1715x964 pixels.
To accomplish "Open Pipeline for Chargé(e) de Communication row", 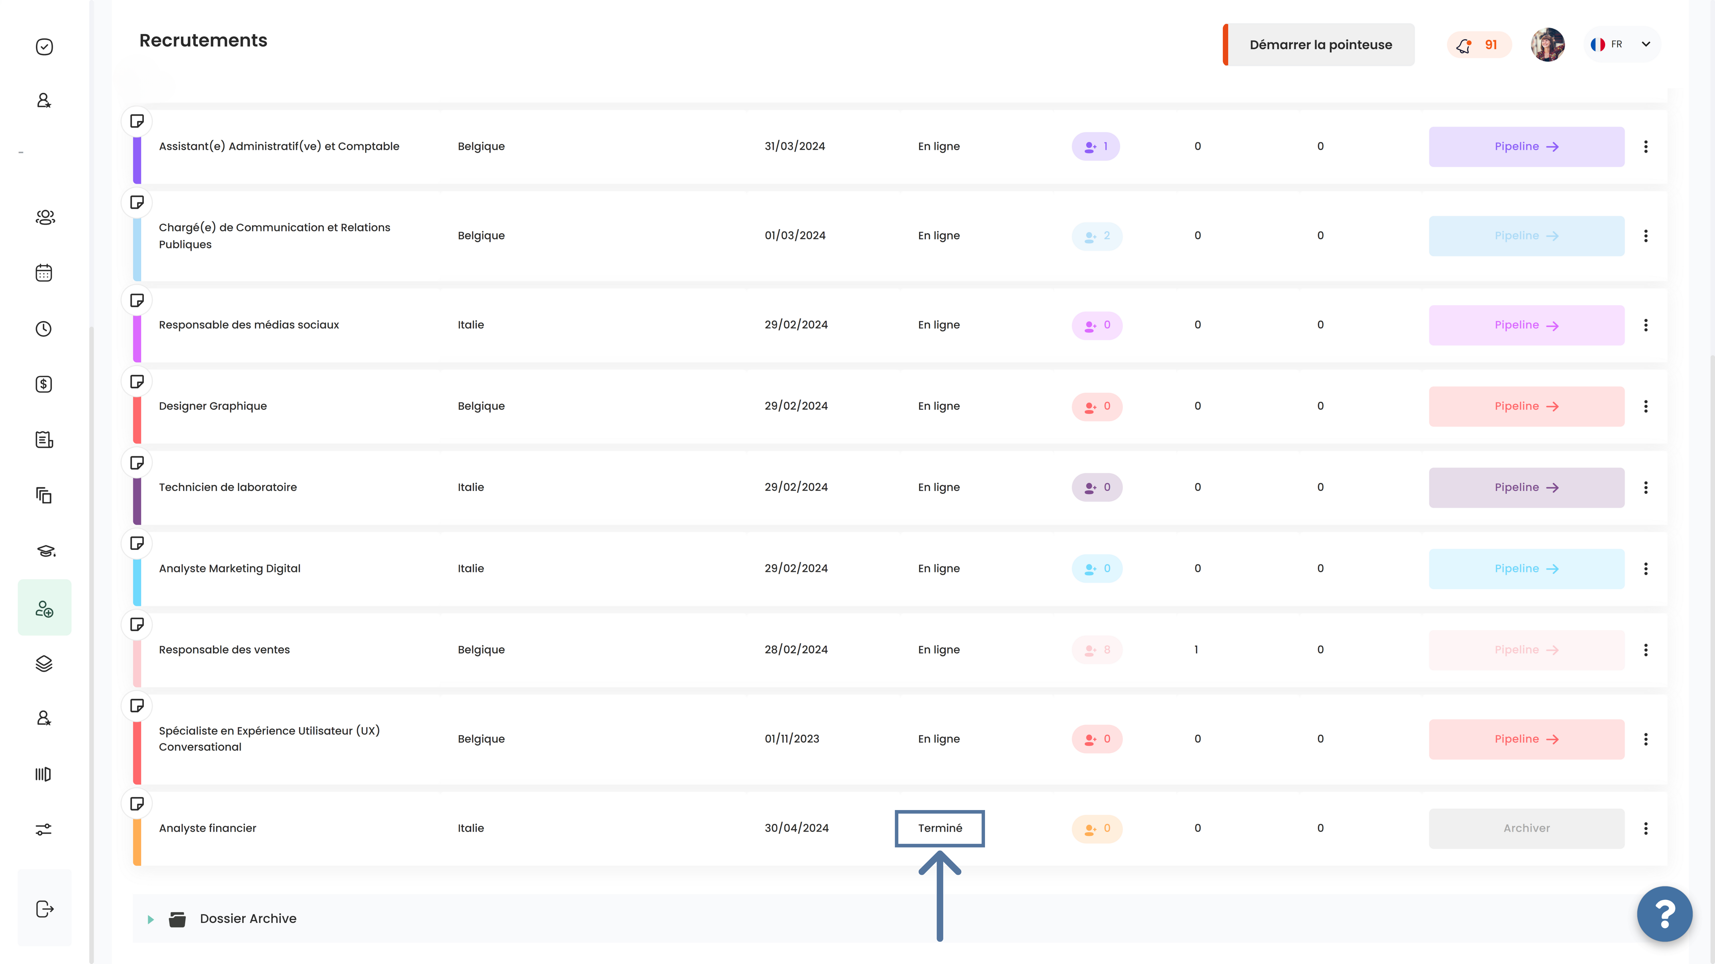I will tap(1527, 236).
